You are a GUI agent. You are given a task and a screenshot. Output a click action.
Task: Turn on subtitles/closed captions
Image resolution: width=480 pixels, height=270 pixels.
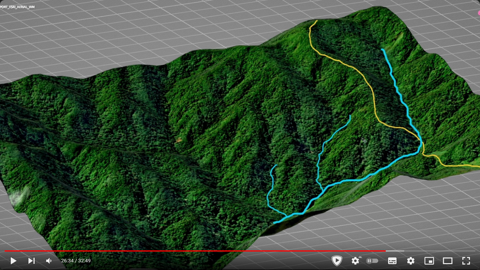coord(392,261)
